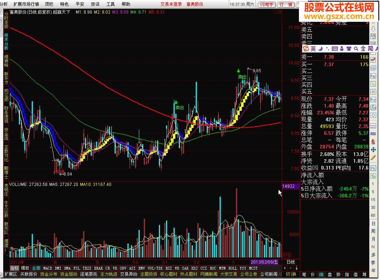Click the circle tool icon in right toolbar
Viewport: 380px width, 280px height.
(373, 115)
